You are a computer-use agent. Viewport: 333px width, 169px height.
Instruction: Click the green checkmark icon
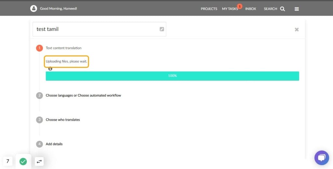click(23, 161)
